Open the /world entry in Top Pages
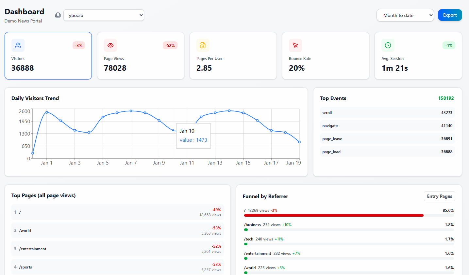This screenshot has height=275, width=469. pyautogui.click(x=117, y=230)
